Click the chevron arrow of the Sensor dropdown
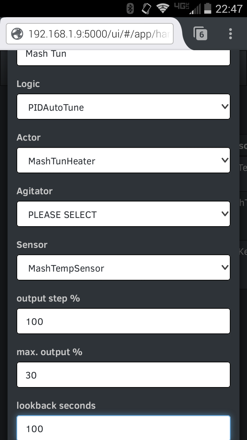Viewport: 247px width, 440px height. point(225,267)
